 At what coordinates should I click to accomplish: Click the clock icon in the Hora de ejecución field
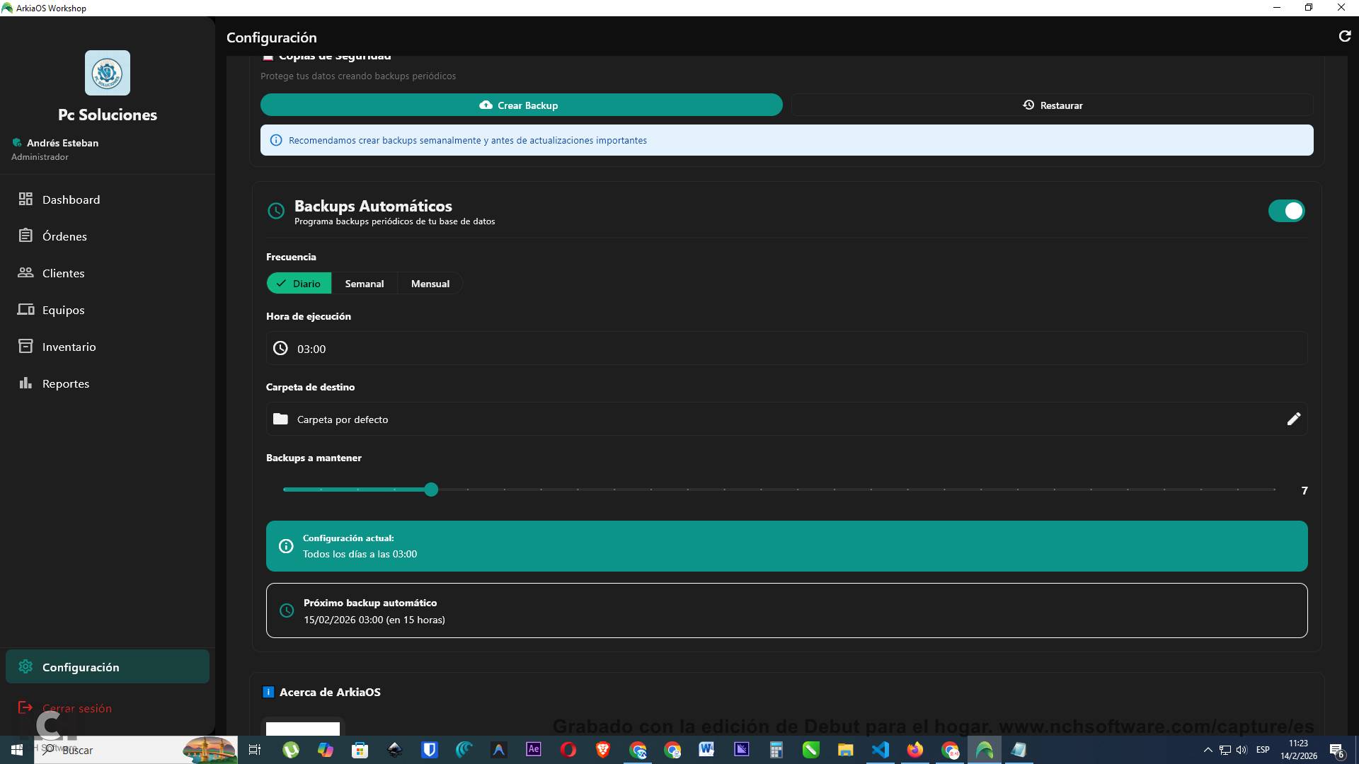click(280, 348)
